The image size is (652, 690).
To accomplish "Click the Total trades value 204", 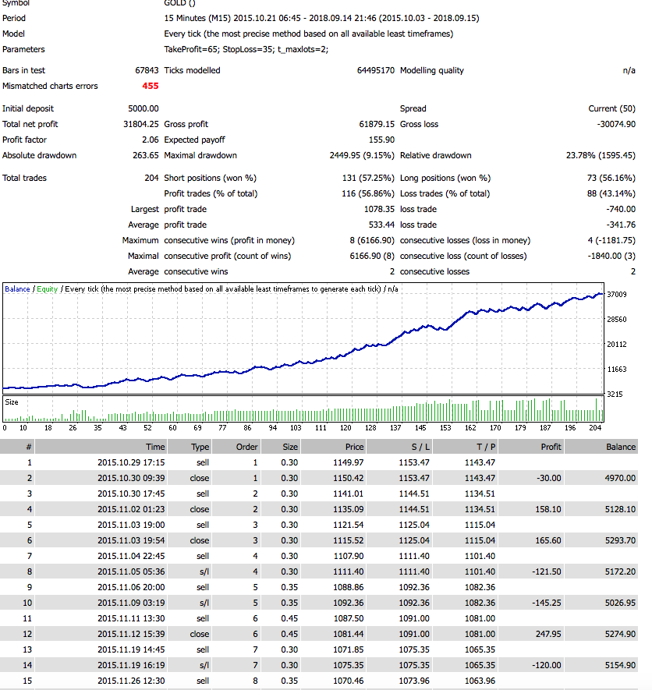I will pos(151,178).
